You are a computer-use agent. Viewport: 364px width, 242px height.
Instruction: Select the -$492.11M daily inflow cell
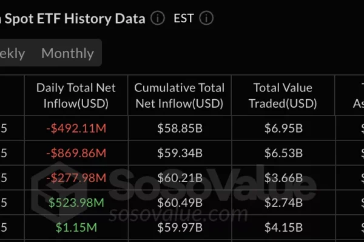click(76, 128)
